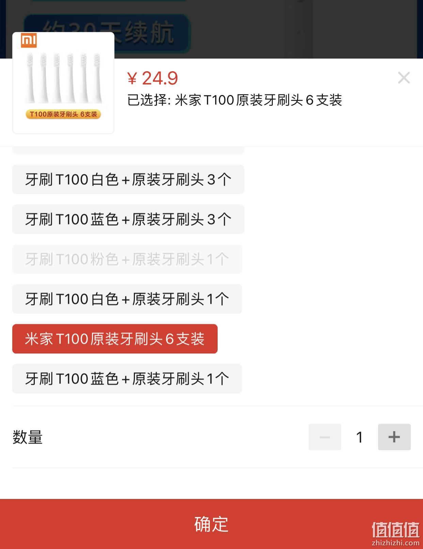Select 牙刷T100白色+原装牙刷头1个 option

[127, 299]
